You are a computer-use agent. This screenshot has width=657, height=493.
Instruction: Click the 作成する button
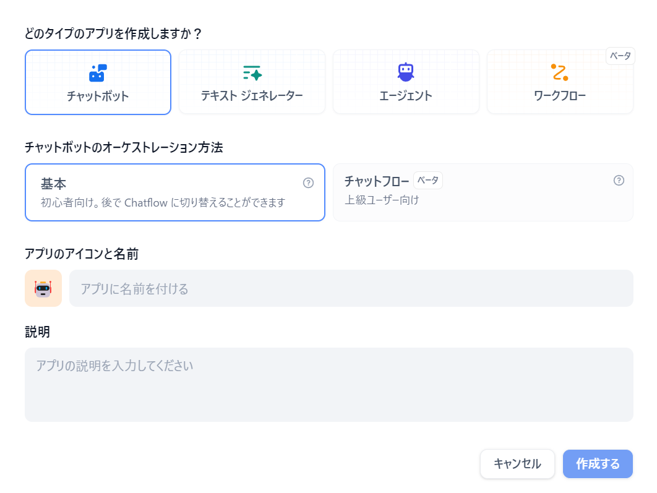(x=598, y=464)
